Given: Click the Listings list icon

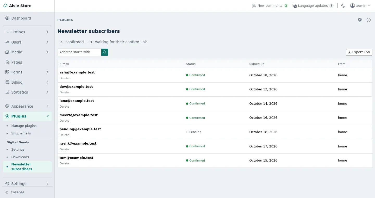Looking at the screenshot, I should pos(7,32).
